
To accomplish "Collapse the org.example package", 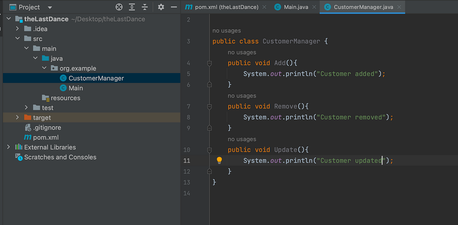I will coord(44,68).
